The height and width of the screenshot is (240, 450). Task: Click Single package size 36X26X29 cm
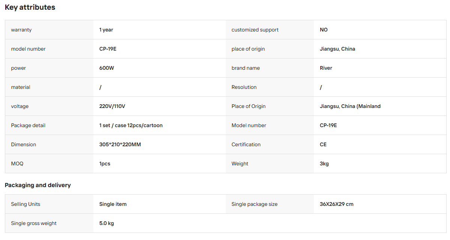(337, 204)
